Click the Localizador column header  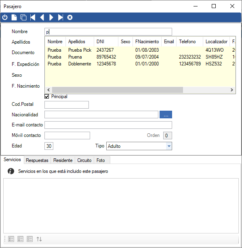coord(216,42)
